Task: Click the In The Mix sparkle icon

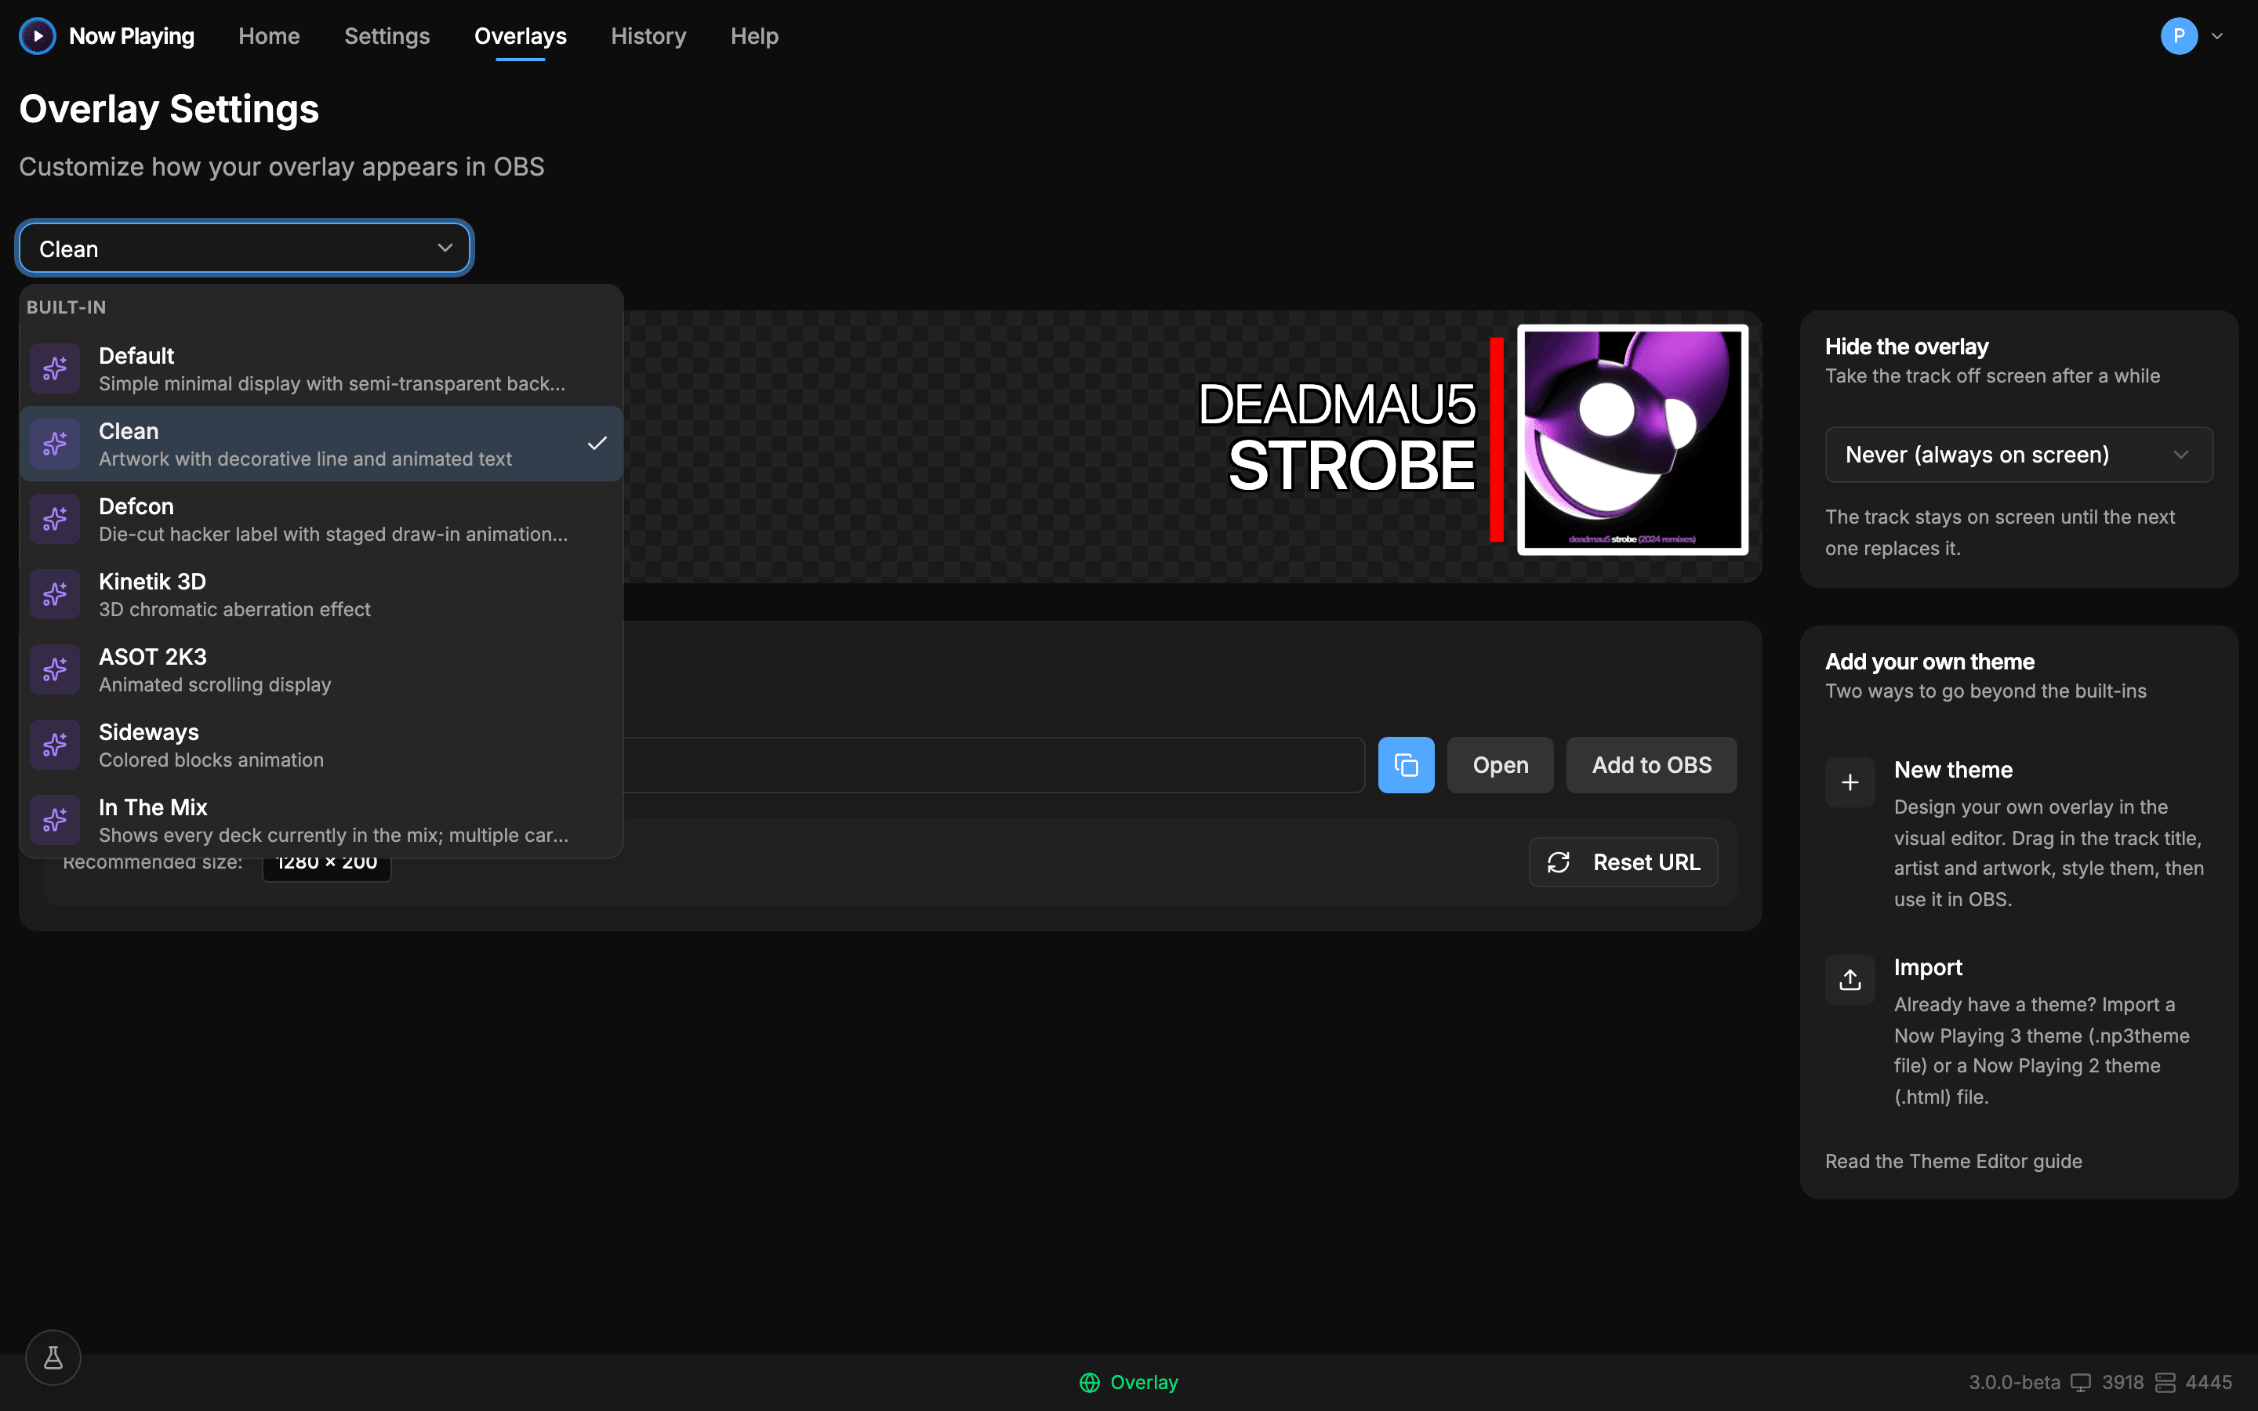Action: point(55,820)
